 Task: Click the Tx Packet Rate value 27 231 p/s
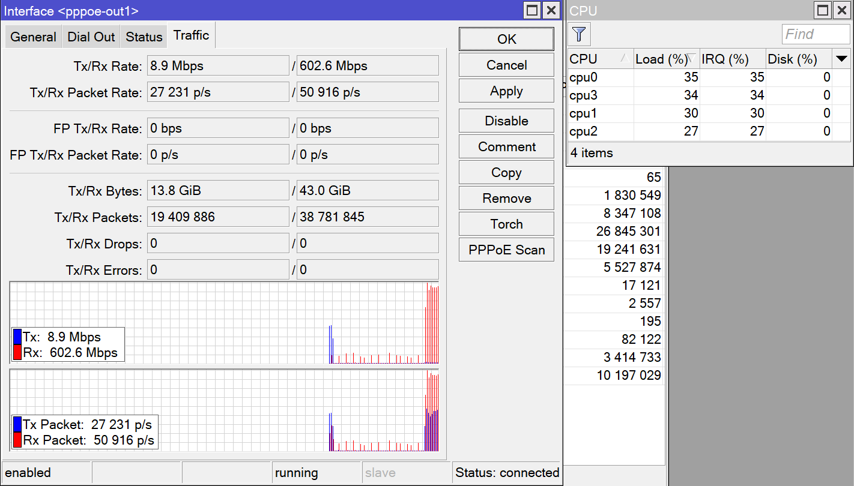coord(218,92)
